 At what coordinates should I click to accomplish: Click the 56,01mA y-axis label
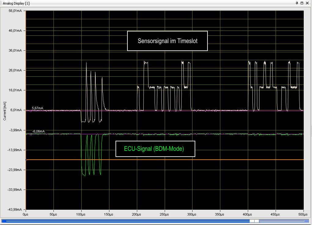click(x=15, y=11)
